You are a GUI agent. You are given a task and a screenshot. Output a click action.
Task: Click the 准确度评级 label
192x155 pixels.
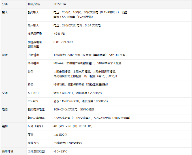[x=35, y=33]
